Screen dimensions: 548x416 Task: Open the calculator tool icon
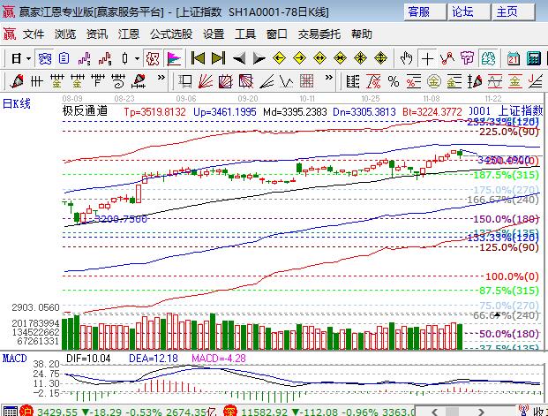(x=534, y=58)
